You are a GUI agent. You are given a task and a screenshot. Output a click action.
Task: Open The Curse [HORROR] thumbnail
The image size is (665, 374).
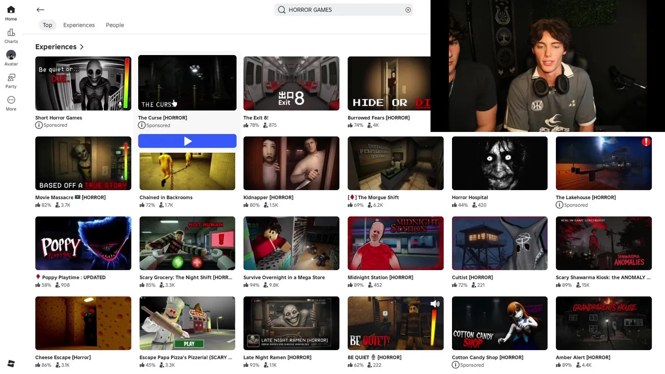pyautogui.click(x=187, y=83)
